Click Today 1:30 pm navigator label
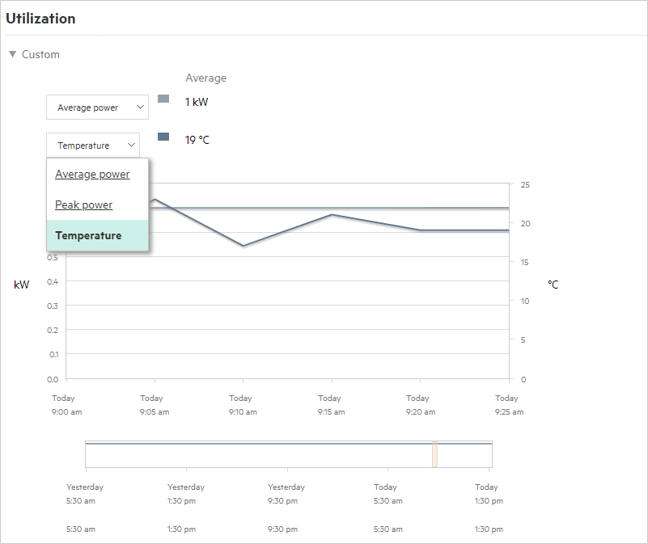This screenshot has height=544, width=648. click(486, 494)
